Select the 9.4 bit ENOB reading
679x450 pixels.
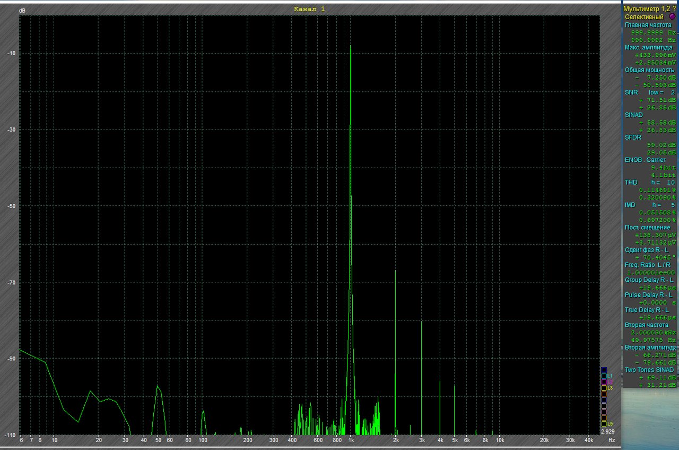(663, 167)
